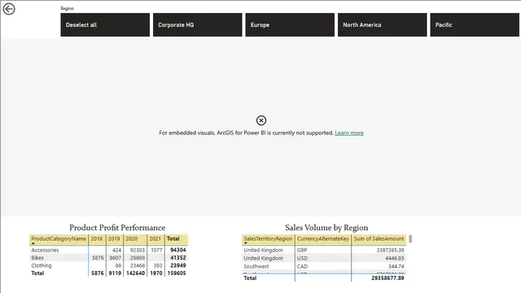Open the Learn more link
The image size is (521, 293).
[x=349, y=133]
